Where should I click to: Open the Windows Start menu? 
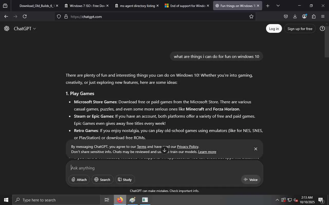[6, 200]
